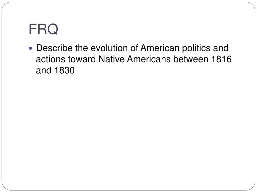The height and width of the screenshot is (193, 257).
Task: Click the word between
Action: pos(191,59)
